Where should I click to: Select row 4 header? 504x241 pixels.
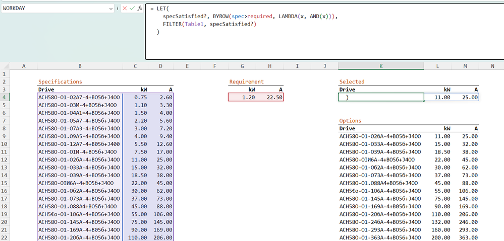[x=5, y=97]
